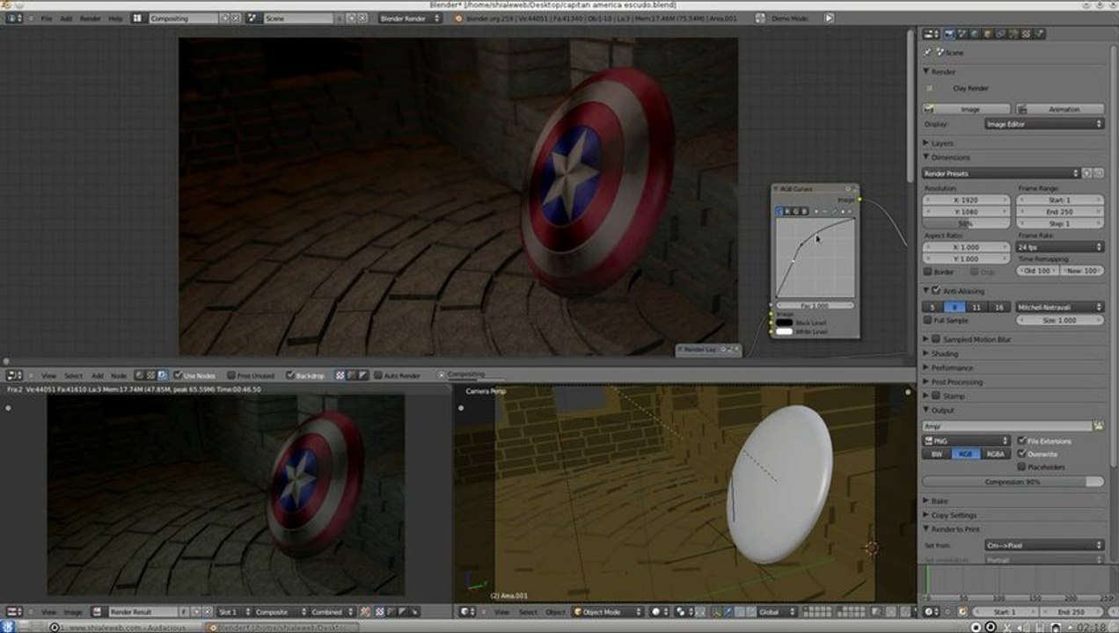Click the Animation render button
The width and height of the screenshot is (1119, 633).
[x=1060, y=109]
